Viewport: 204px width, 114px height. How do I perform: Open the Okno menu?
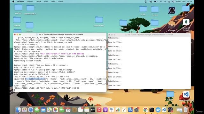tap(53, 2)
